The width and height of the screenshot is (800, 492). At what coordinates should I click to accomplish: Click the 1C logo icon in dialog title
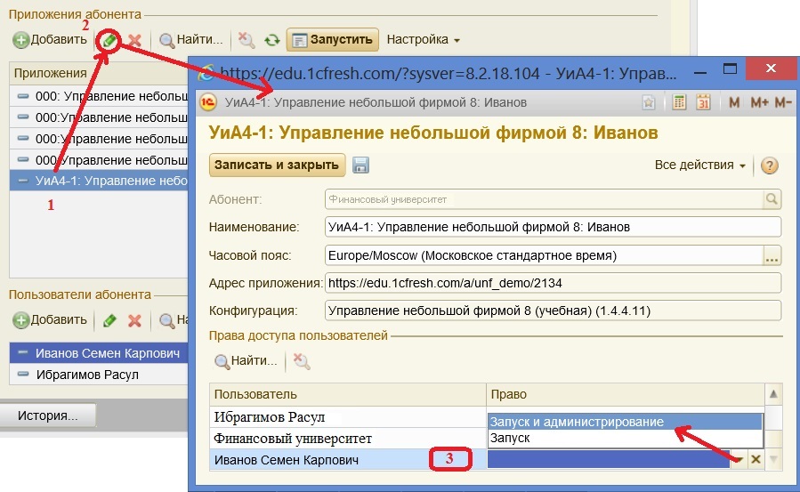tap(207, 102)
